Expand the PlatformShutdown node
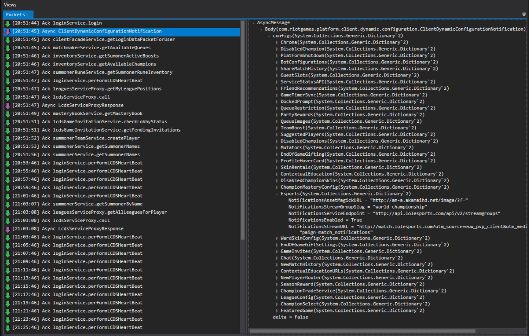 coord(277,56)
